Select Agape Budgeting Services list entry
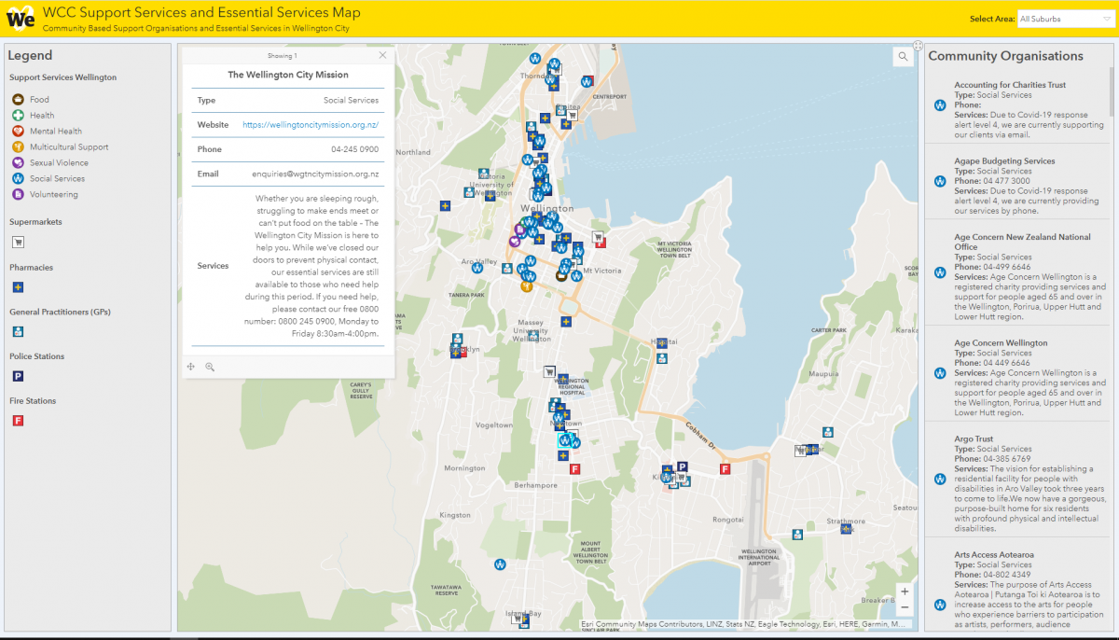1119x640 pixels. (1004, 161)
